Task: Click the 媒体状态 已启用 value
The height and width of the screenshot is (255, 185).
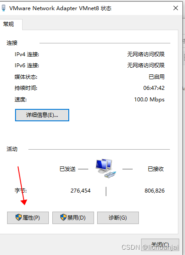Action: [157, 77]
